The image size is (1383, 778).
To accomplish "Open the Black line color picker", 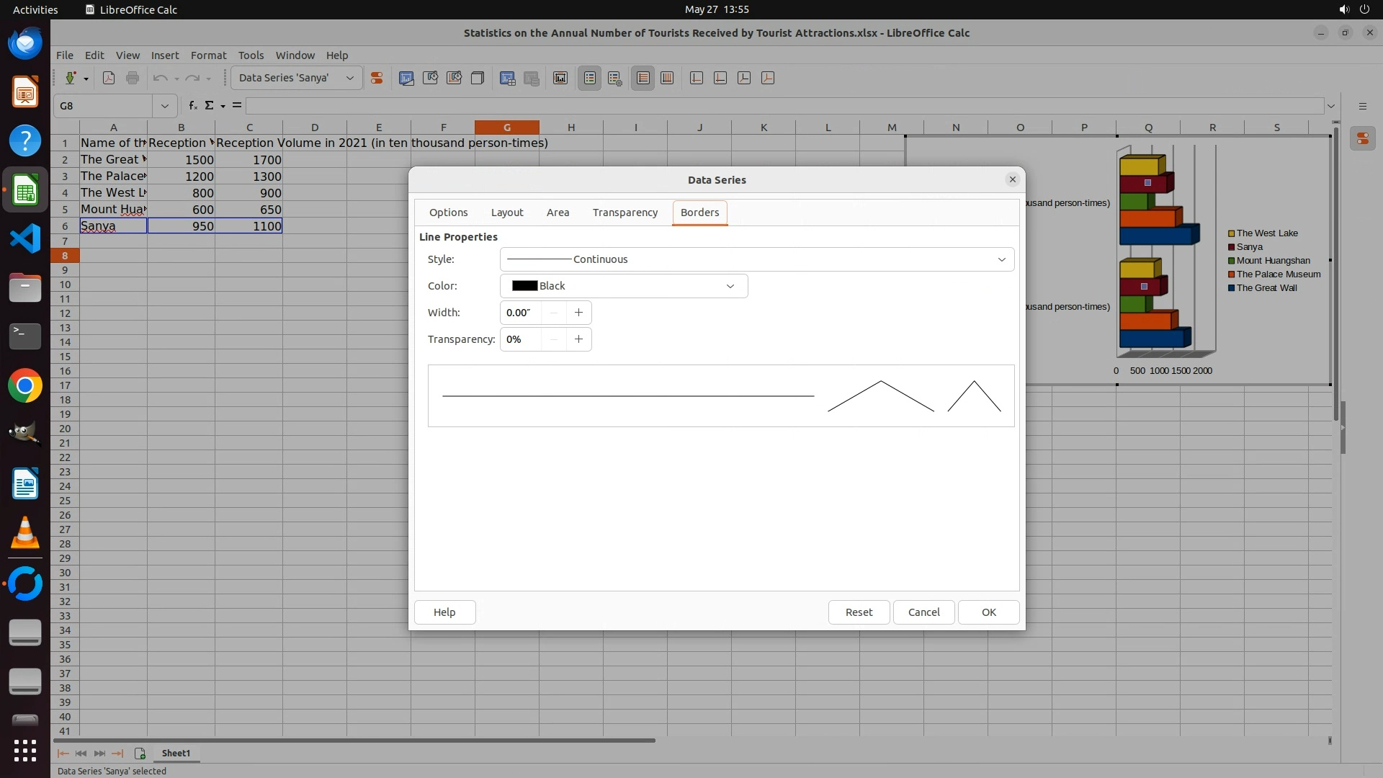I will (x=623, y=286).
